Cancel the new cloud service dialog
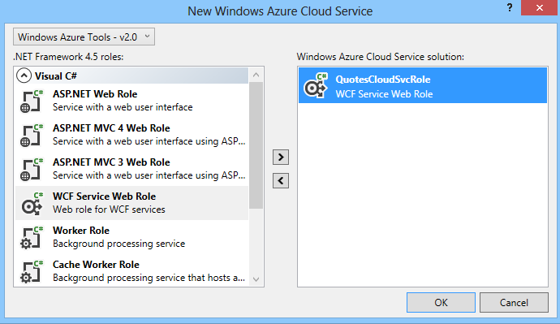 tap(514, 303)
